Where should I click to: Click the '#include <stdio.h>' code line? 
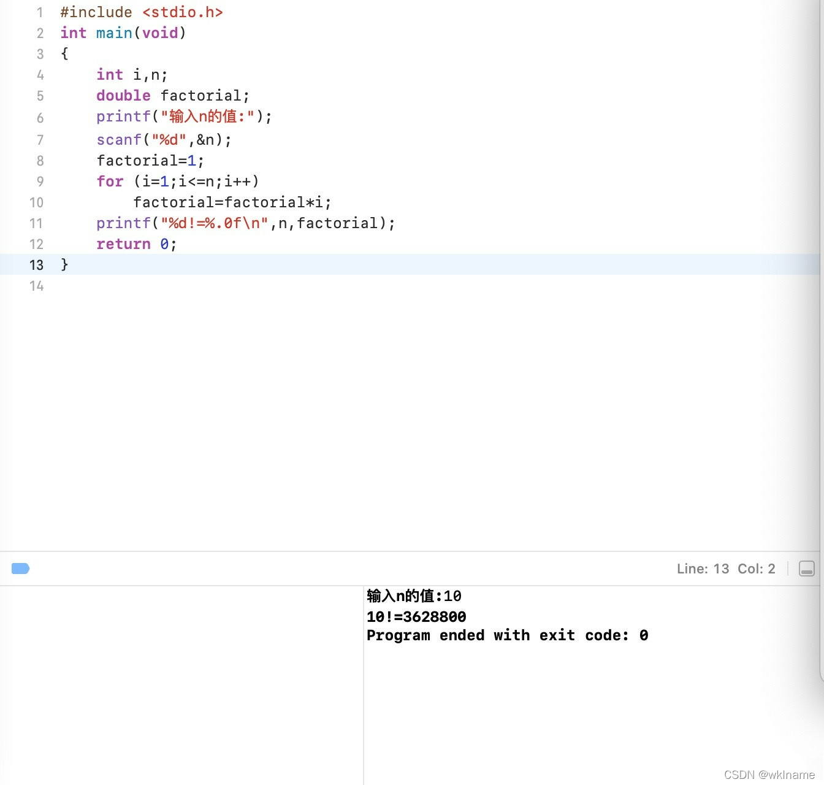[142, 12]
